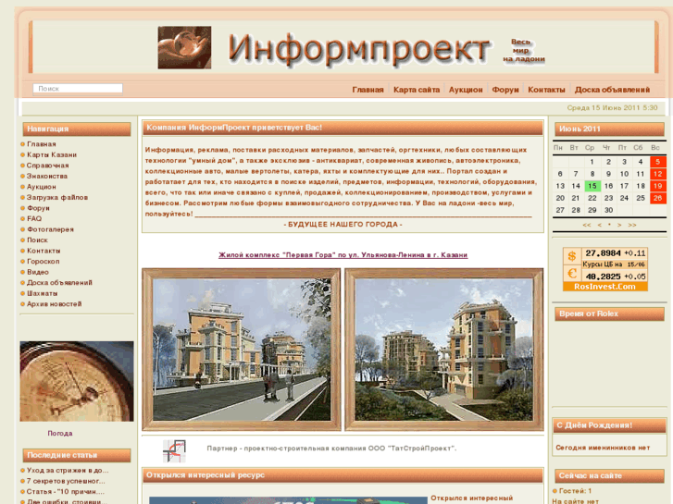Open Контакты in the top menu
Image resolution: width=673 pixels, height=504 pixels.
point(546,90)
